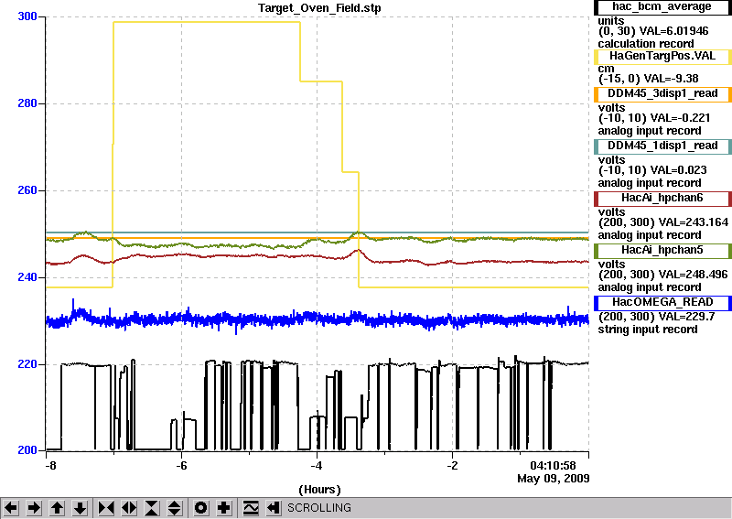
Task: Select the HacAi_hpchan6 legend entry
Action: tap(662, 199)
